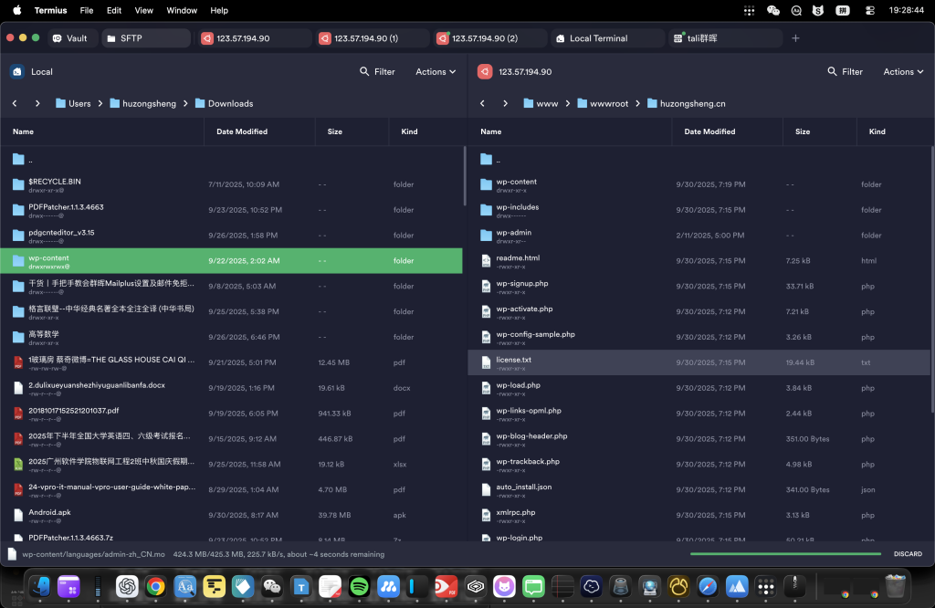935x608 pixels.
Task: Click the transfer progress bar
Action: [x=785, y=554]
